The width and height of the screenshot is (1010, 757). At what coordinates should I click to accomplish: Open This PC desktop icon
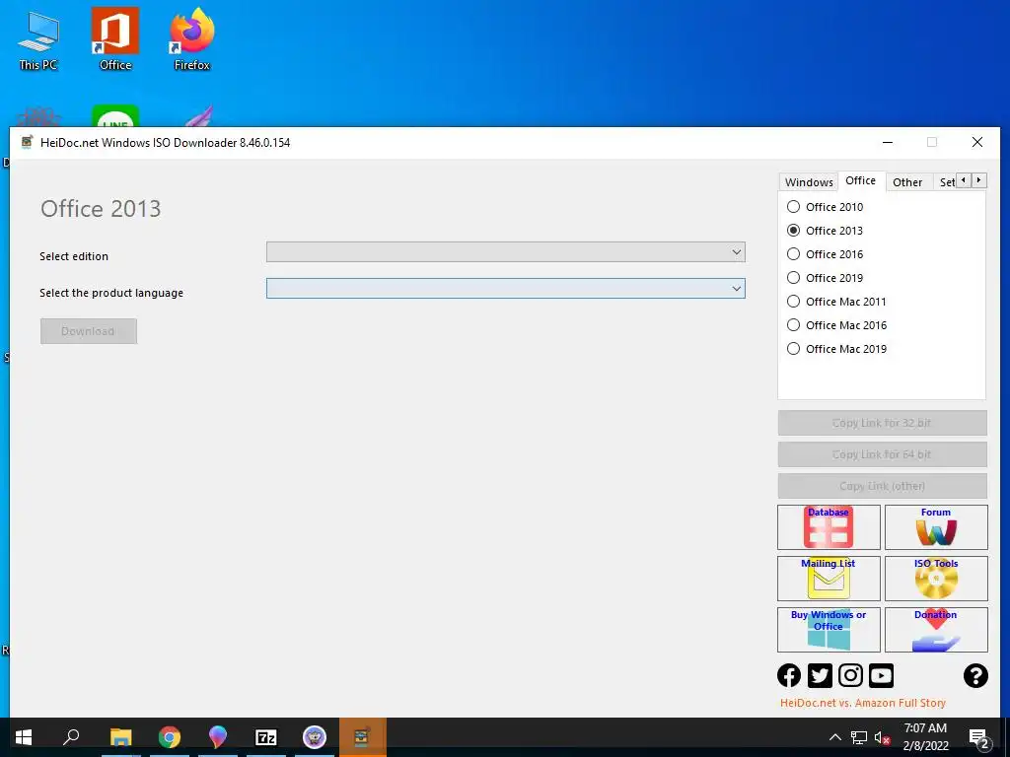point(38,40)
